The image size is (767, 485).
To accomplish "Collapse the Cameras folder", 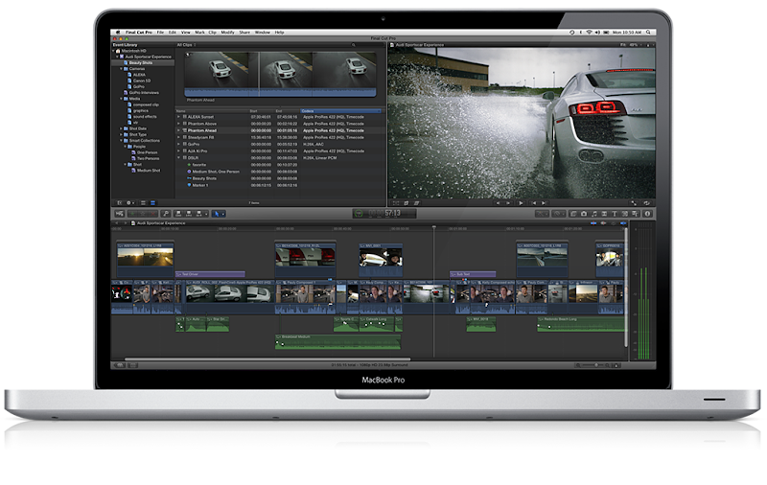I will (x=122, y=69).
